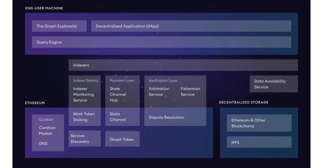The image size is (323, 168).
Task: Click the 'Work Token Staking' block
Action: pos(85,117)
